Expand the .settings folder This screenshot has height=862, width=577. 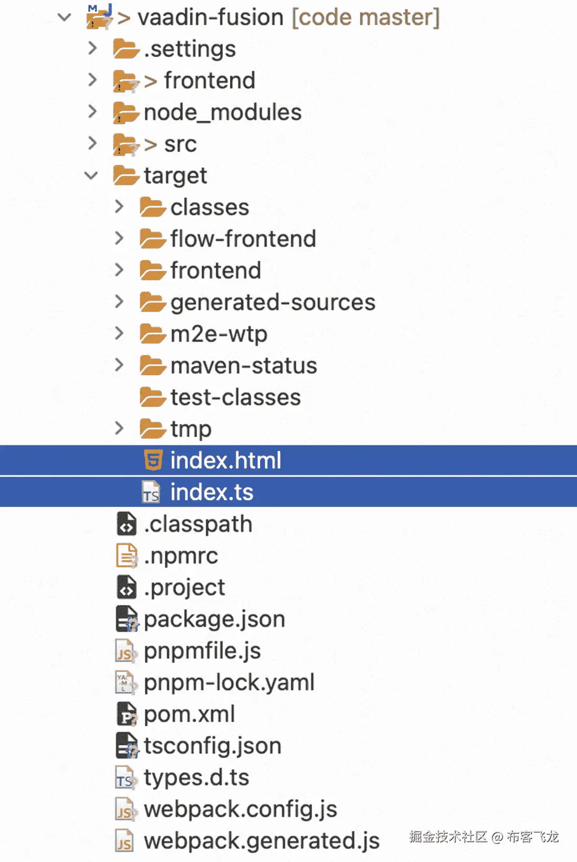[x=92, y=48]
